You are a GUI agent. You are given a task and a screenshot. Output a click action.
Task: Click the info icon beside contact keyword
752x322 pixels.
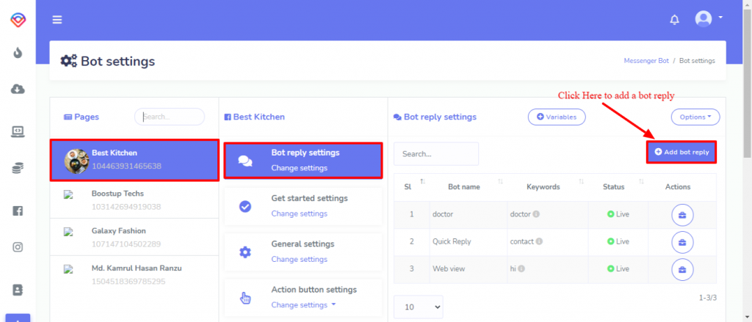(x=539, y=241)
